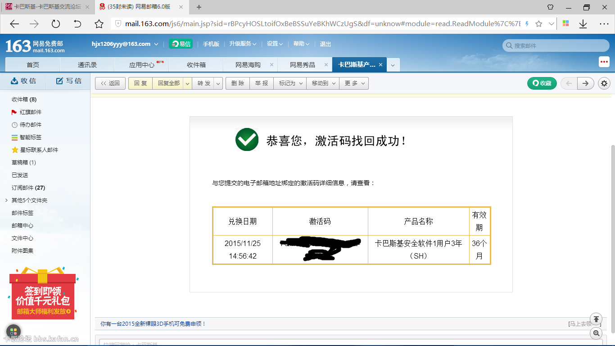Click into the 搜索邮件 search field
The height and width of the screenshot is (346, 615).
(556, 46)
